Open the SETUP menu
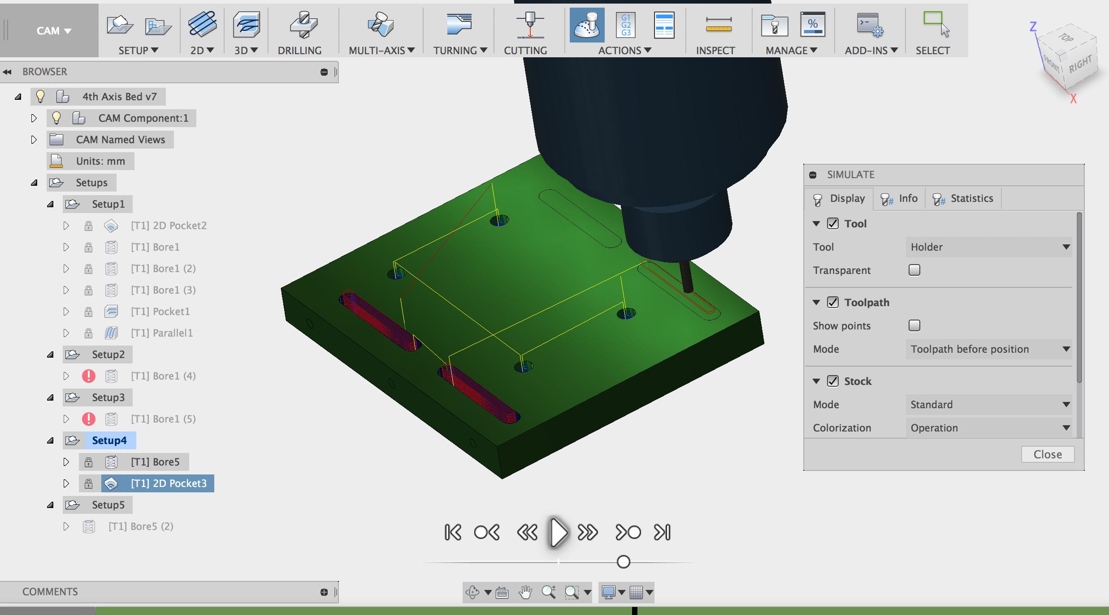The height and width of the screenshot is (615, 1109). pyautogui.click(x=138, y=51)
